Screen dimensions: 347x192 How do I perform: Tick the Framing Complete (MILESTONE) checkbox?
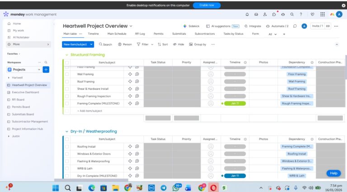pos(67,103)
